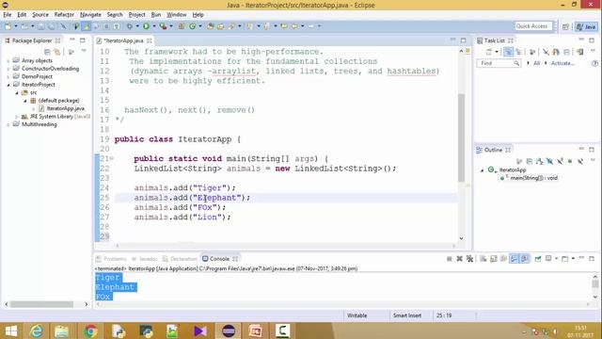The width and height of the screenshot is (602, 339).
Task: Open Chrome from the Windows taskbar
Action: click(x=91, y=331)
